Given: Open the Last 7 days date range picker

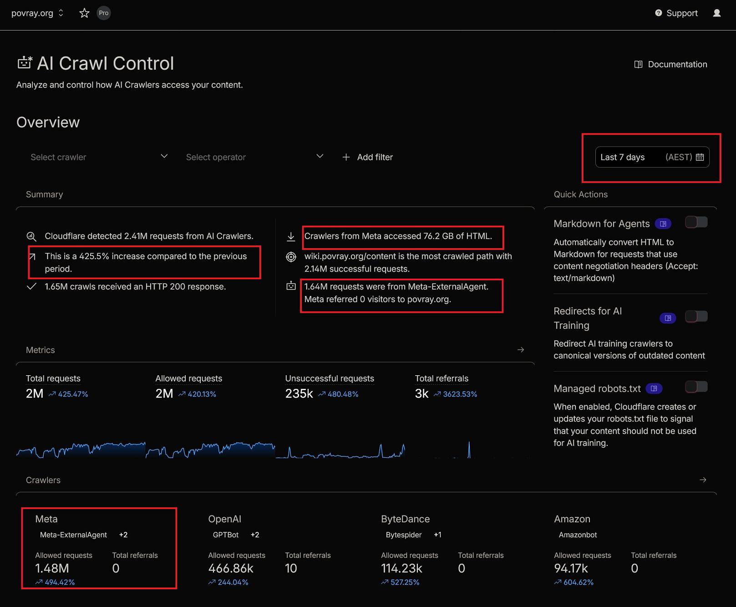Looking at the screenshot, I should click(652, 157).
